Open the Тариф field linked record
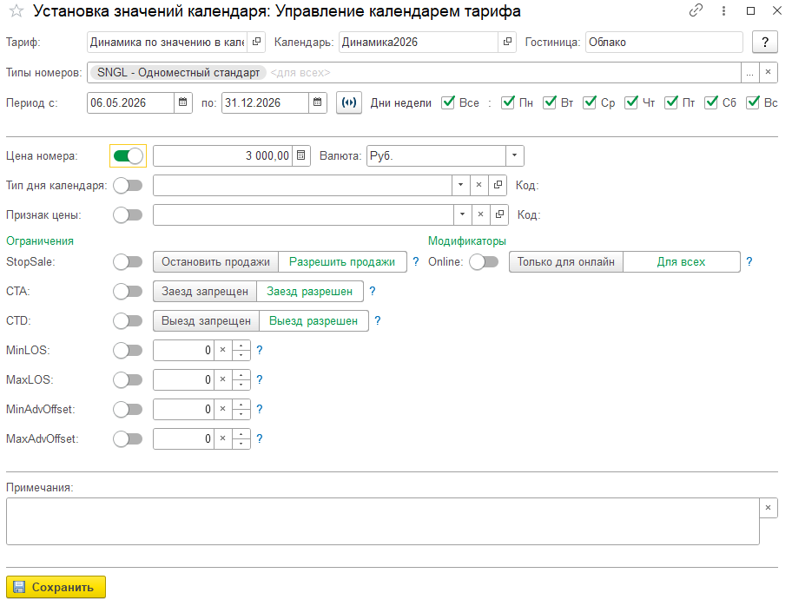The height and width of the screenshot is (606, 792). 256,42
